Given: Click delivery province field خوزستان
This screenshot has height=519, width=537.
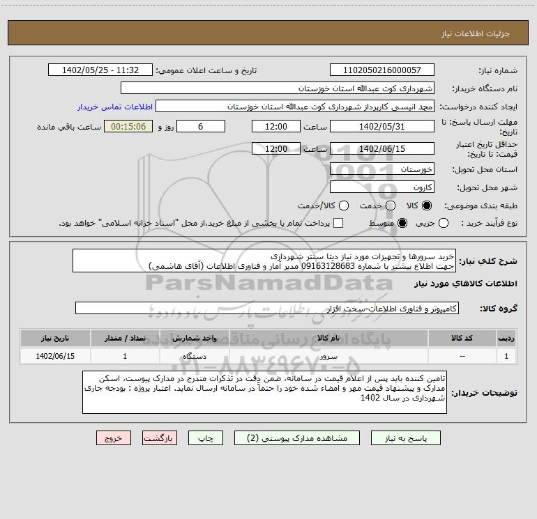Looking at the screenshot, I should 382,169.
